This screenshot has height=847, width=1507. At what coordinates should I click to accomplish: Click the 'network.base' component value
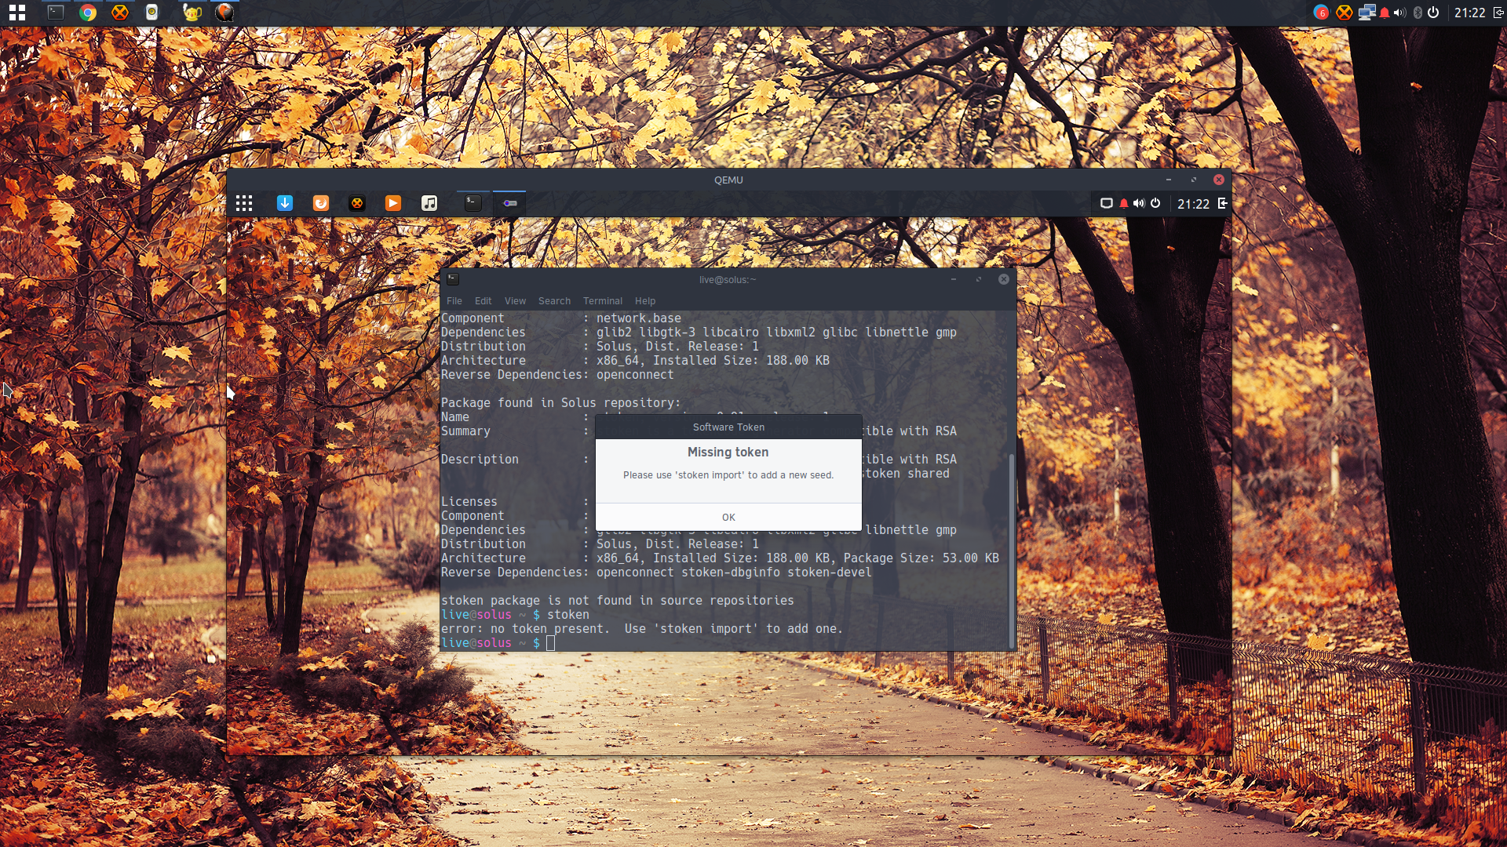[638, 318]
